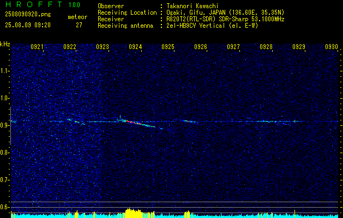Click the gray vertical bar beside 0.9 kHz

click(x=10, y=126)
